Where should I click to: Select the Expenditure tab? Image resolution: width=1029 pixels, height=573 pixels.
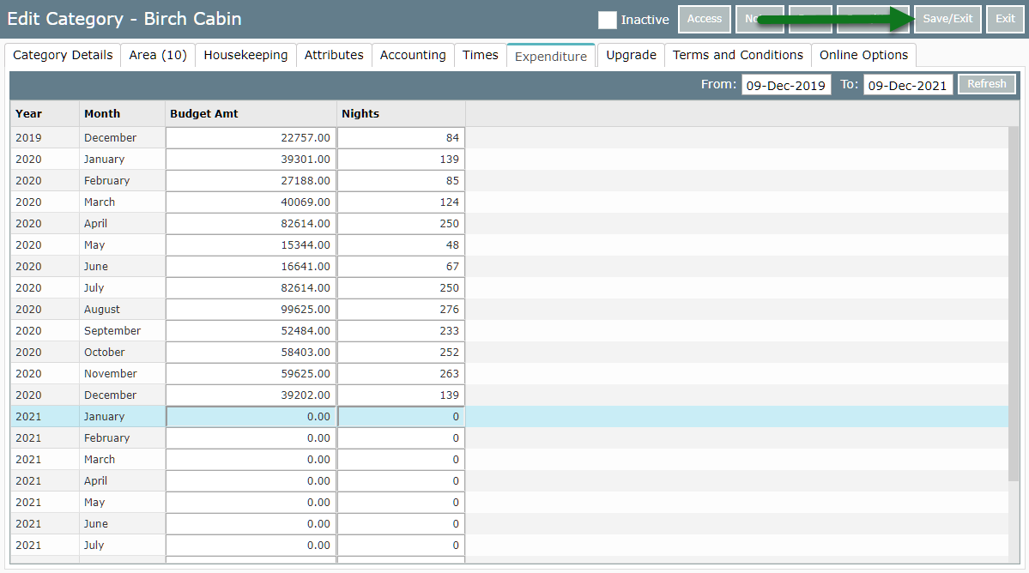[551, 56]
